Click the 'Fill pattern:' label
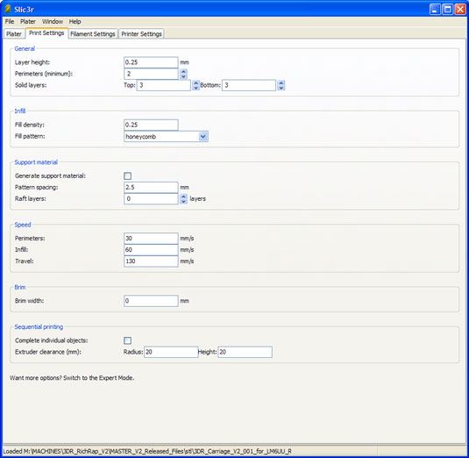This screenshot has width=469, height=458. coord(30,136)
